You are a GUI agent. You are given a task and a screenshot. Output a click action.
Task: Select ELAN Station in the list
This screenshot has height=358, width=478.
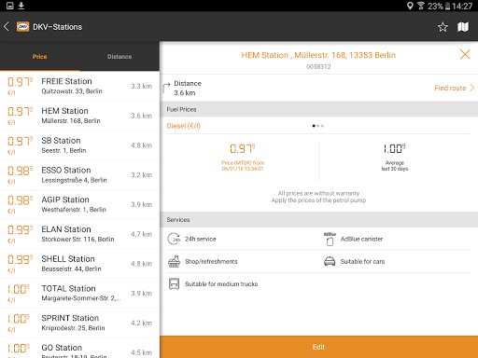79,234
